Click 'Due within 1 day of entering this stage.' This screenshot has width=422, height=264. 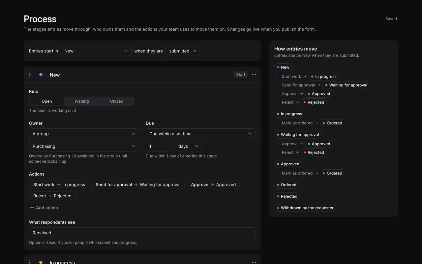(x=182, y=156)
